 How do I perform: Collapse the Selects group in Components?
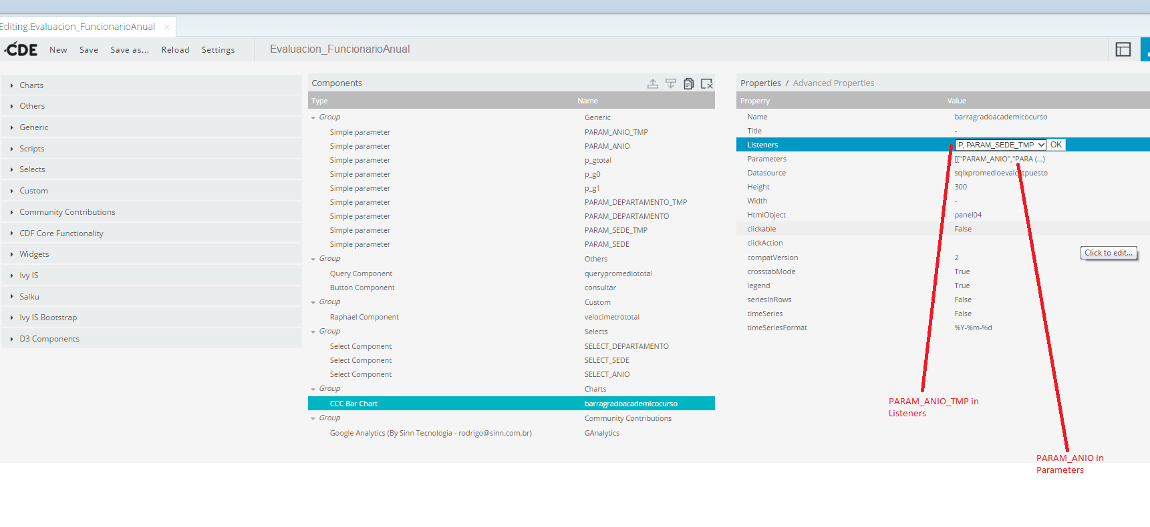[313, 332]
